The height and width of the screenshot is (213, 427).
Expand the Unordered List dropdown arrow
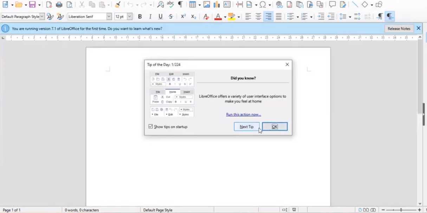[x=298, y=17]
